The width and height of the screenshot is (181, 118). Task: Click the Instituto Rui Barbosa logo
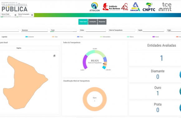point(111,7)
